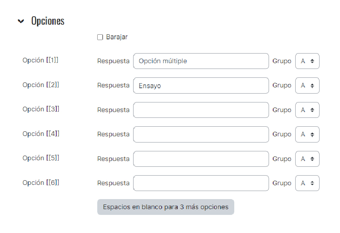Click the Opción 1 Respuesta field
This screenshot has height=233, width=340.
pos(201,61)
